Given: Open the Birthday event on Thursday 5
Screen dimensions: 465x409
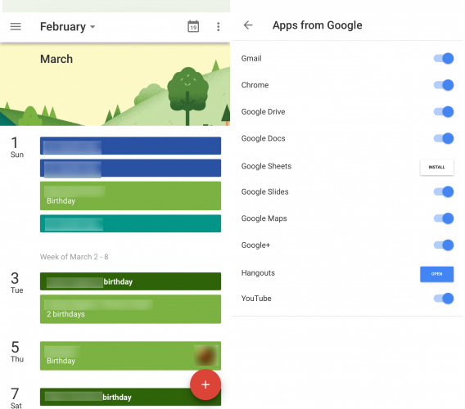Looking at the screenshot, I should point(130,356).
